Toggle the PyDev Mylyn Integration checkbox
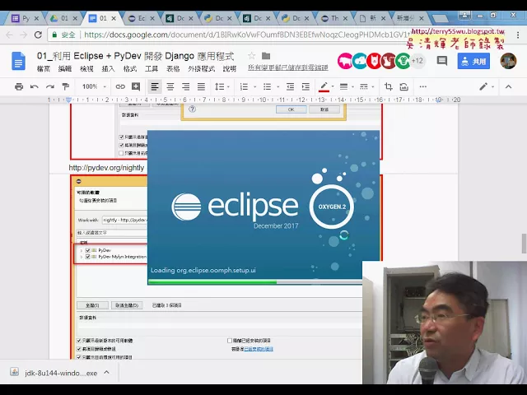 [88, 257]
